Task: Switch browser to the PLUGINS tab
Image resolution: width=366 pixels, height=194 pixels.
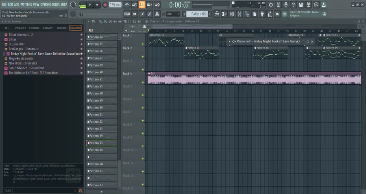Action: [34, 28]
